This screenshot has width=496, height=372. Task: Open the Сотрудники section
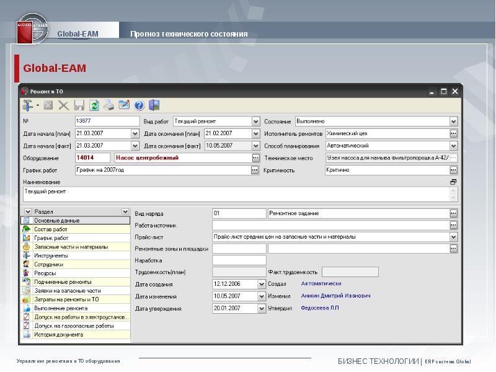(x=48, y=264)
